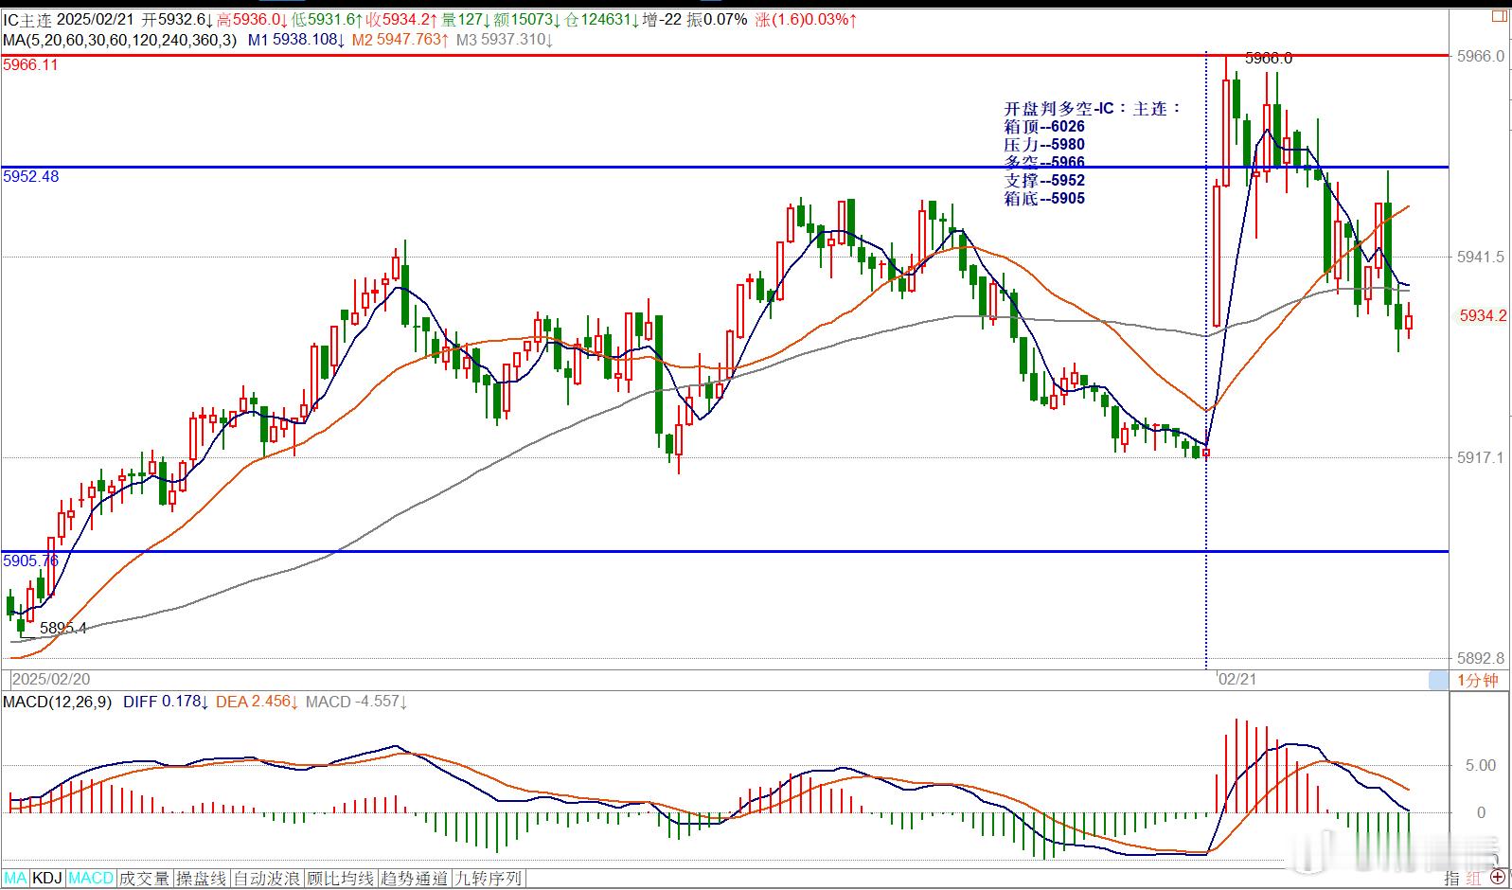Select the 顾比均线 indicator tab

341,879
